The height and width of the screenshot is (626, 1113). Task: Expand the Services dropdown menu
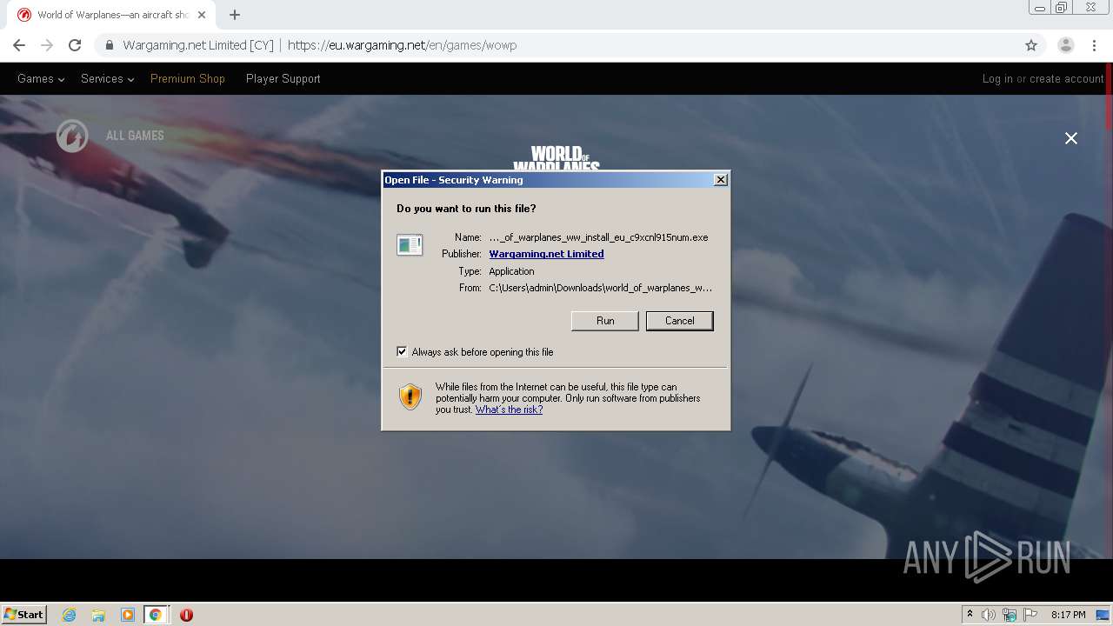point(107,78)
